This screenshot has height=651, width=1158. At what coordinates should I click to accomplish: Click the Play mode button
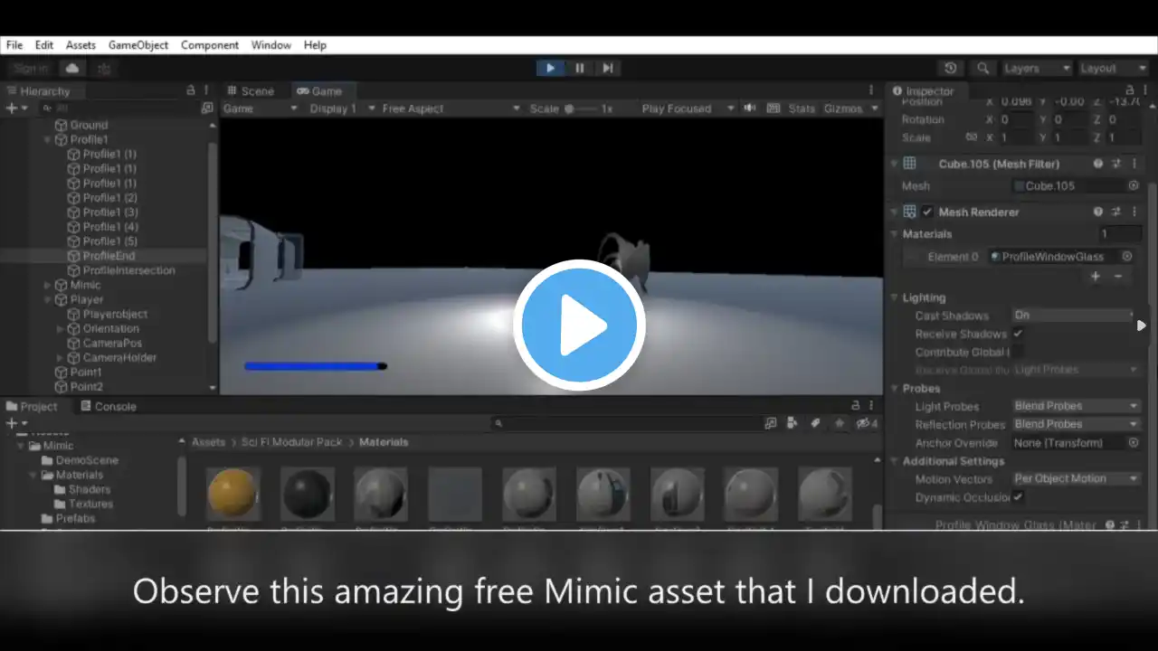click(x=550, y=68)
